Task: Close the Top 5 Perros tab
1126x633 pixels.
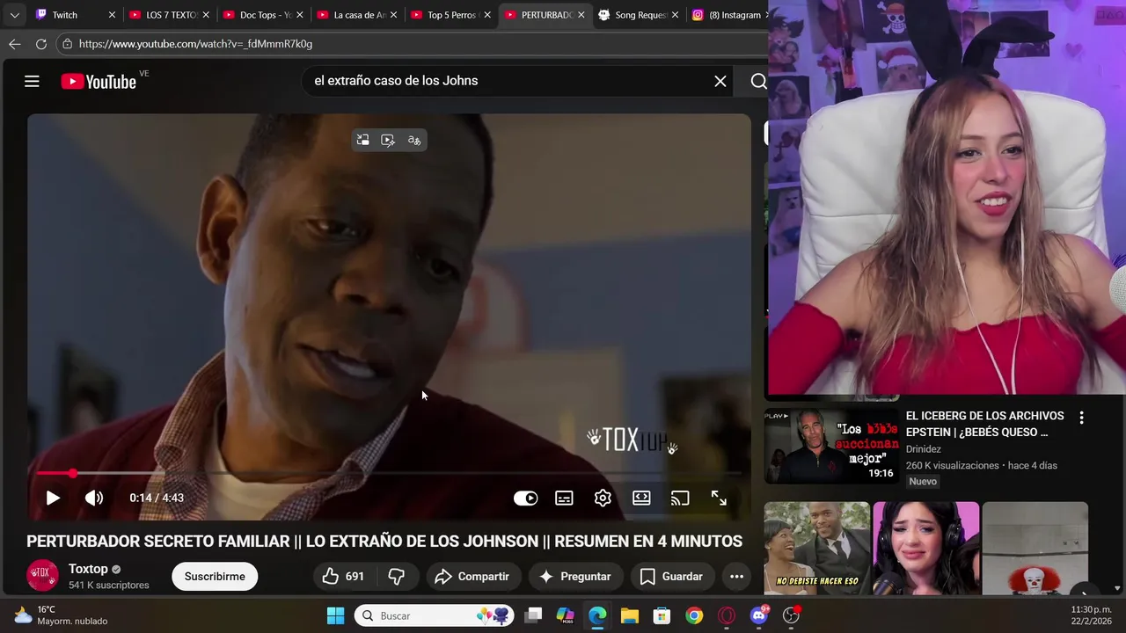Action: (x=487, y=15)
